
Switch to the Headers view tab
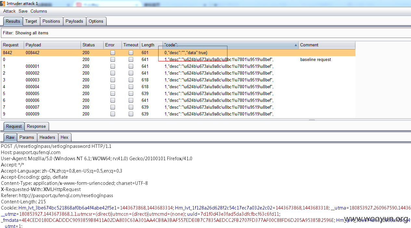click(47, 137)
